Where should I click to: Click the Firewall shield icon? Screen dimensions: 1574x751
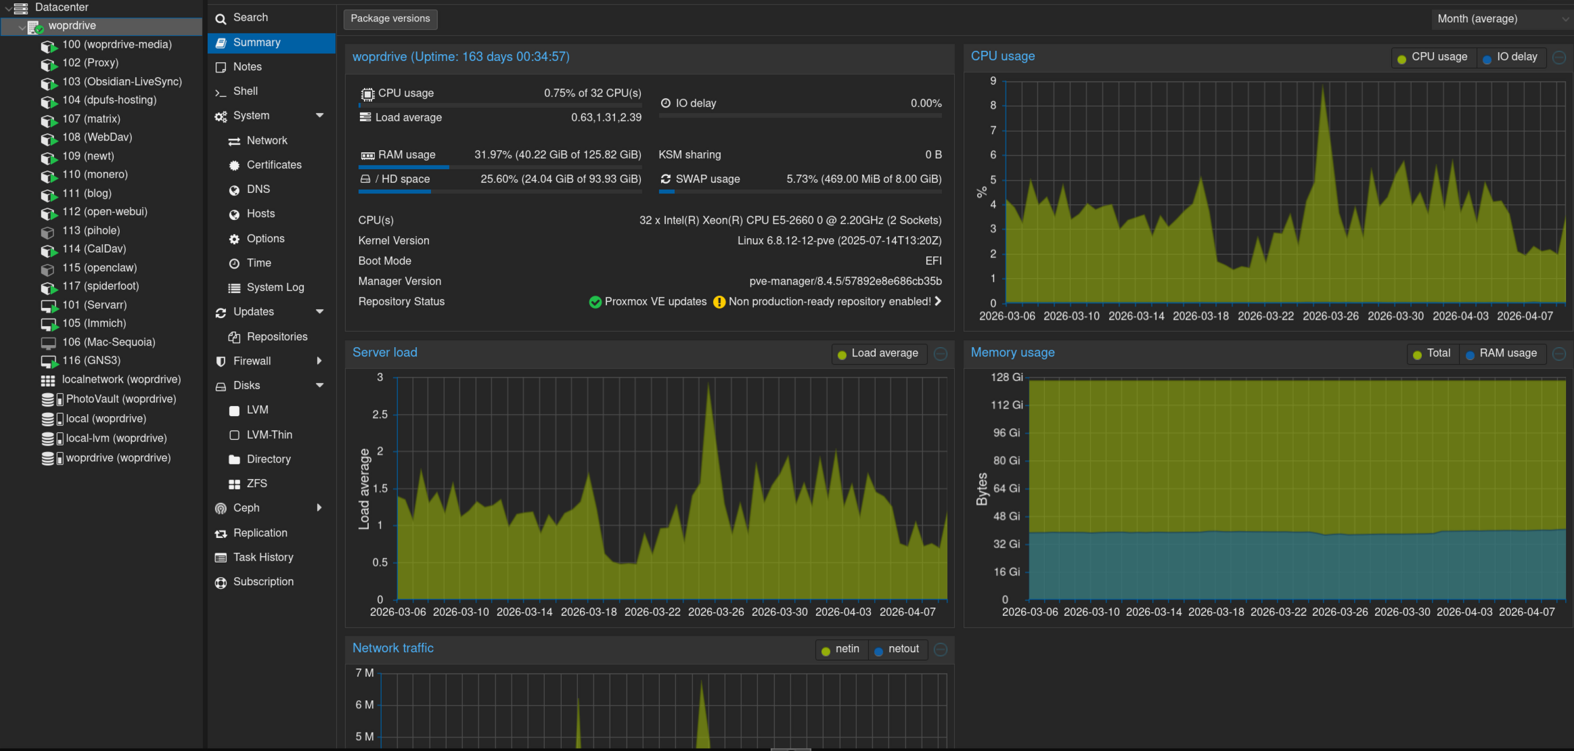coord(221,361)
